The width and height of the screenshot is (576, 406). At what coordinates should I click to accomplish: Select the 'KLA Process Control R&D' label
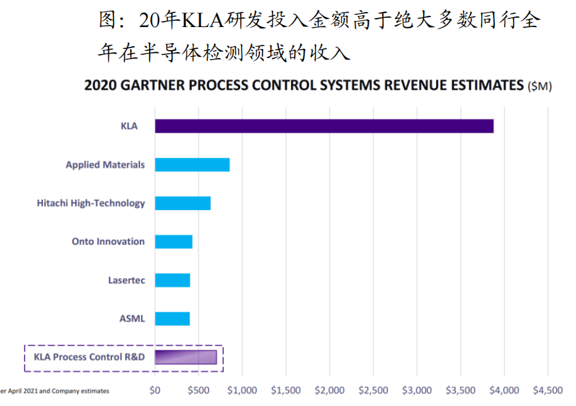pos(89,356)
